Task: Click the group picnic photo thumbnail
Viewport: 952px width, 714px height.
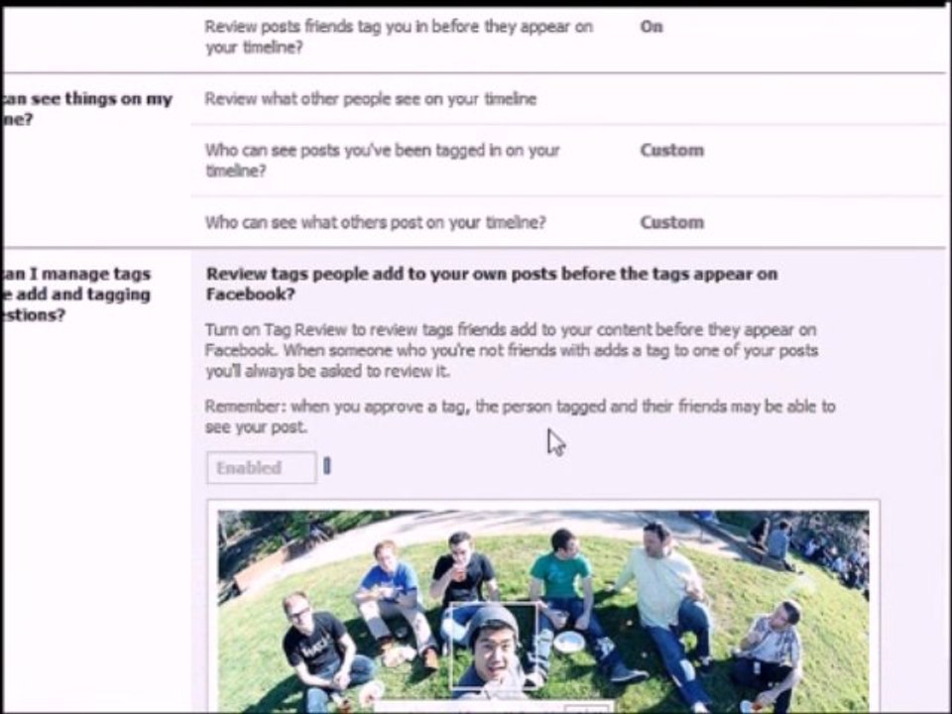Action: coord(543,611)
